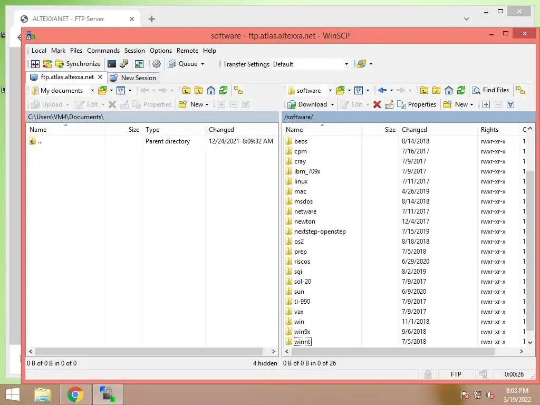The height and width of the screenshot is (405, 540).
Task: Click the Preferences gear icon
Action: (157, 64)
